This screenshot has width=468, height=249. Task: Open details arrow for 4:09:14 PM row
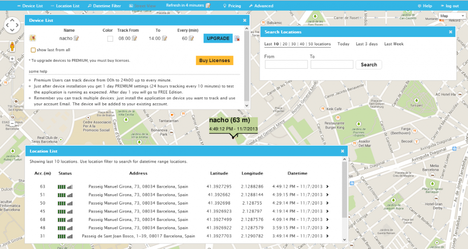(x=328, y=220)
